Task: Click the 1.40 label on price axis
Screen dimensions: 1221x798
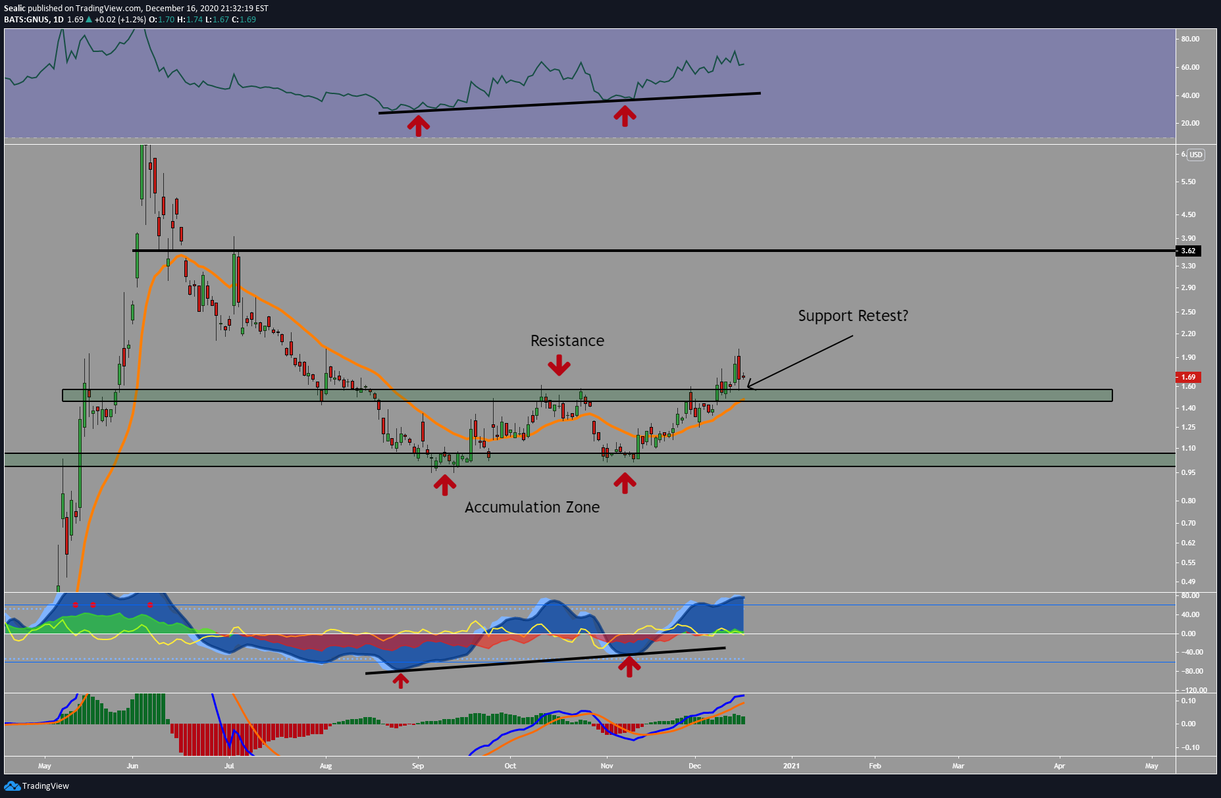Action: pyautogui.click(x=1188, y=408)
